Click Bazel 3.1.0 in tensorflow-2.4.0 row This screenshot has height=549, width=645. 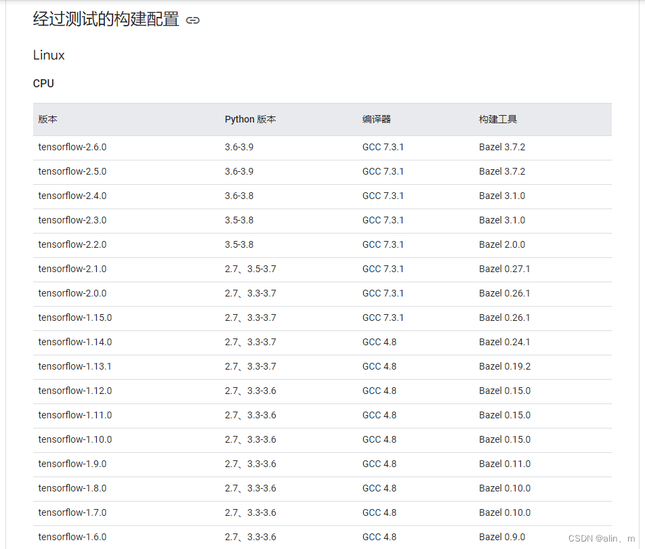pos(502,196)
